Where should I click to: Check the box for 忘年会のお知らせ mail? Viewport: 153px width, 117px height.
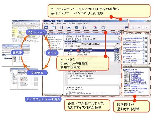(65, 55)
